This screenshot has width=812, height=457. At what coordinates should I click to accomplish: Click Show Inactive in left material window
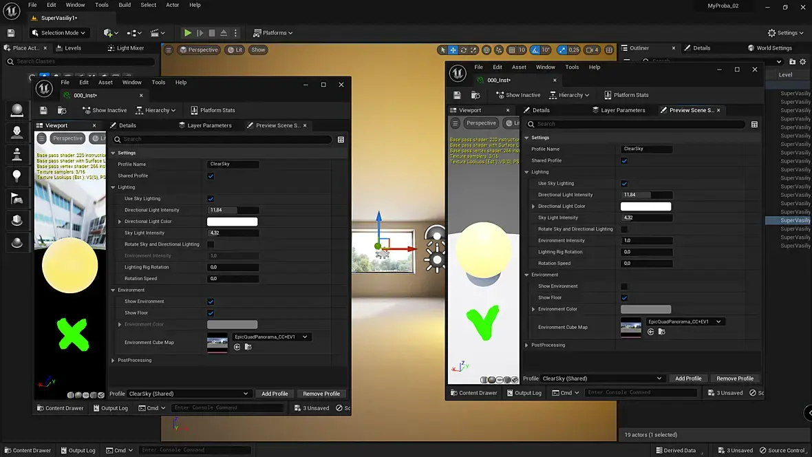pos(105,110)
